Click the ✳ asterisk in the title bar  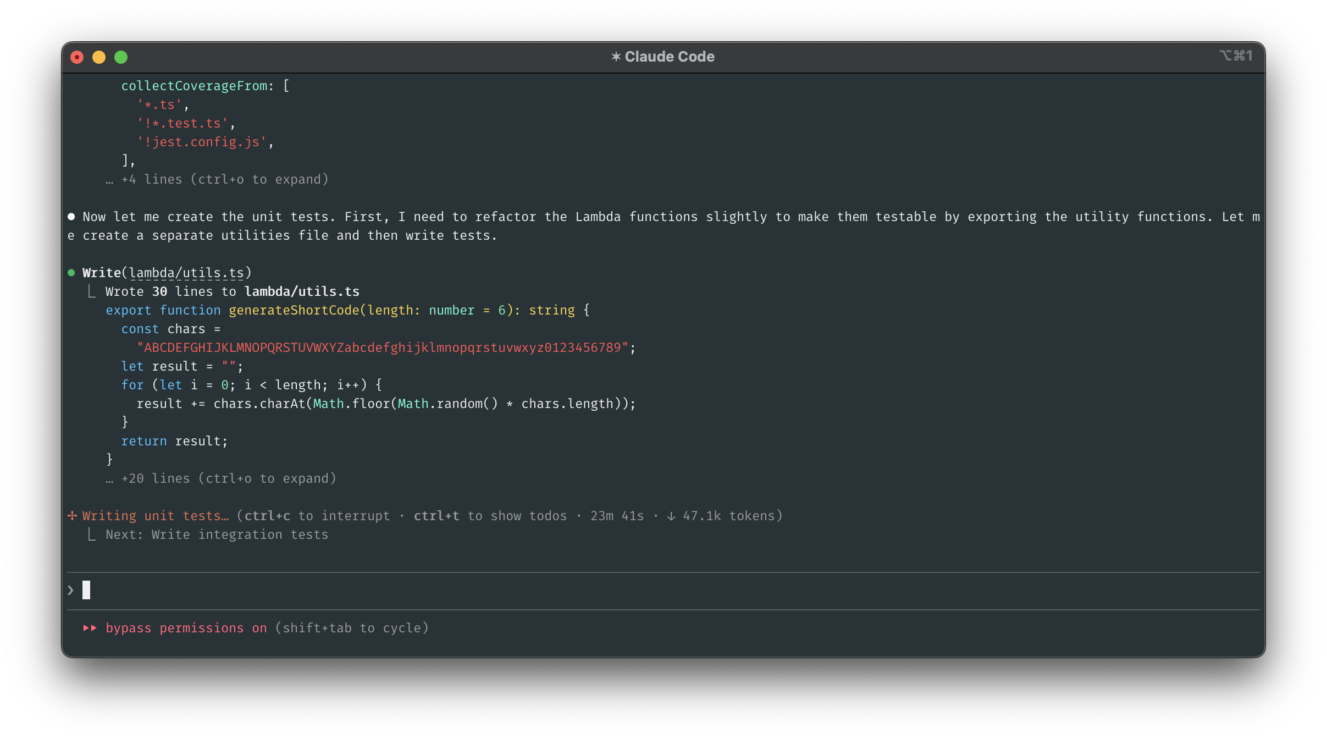coord(616,56)
